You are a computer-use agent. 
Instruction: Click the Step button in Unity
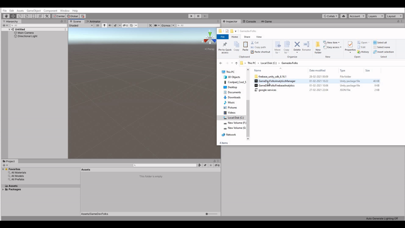205,16
